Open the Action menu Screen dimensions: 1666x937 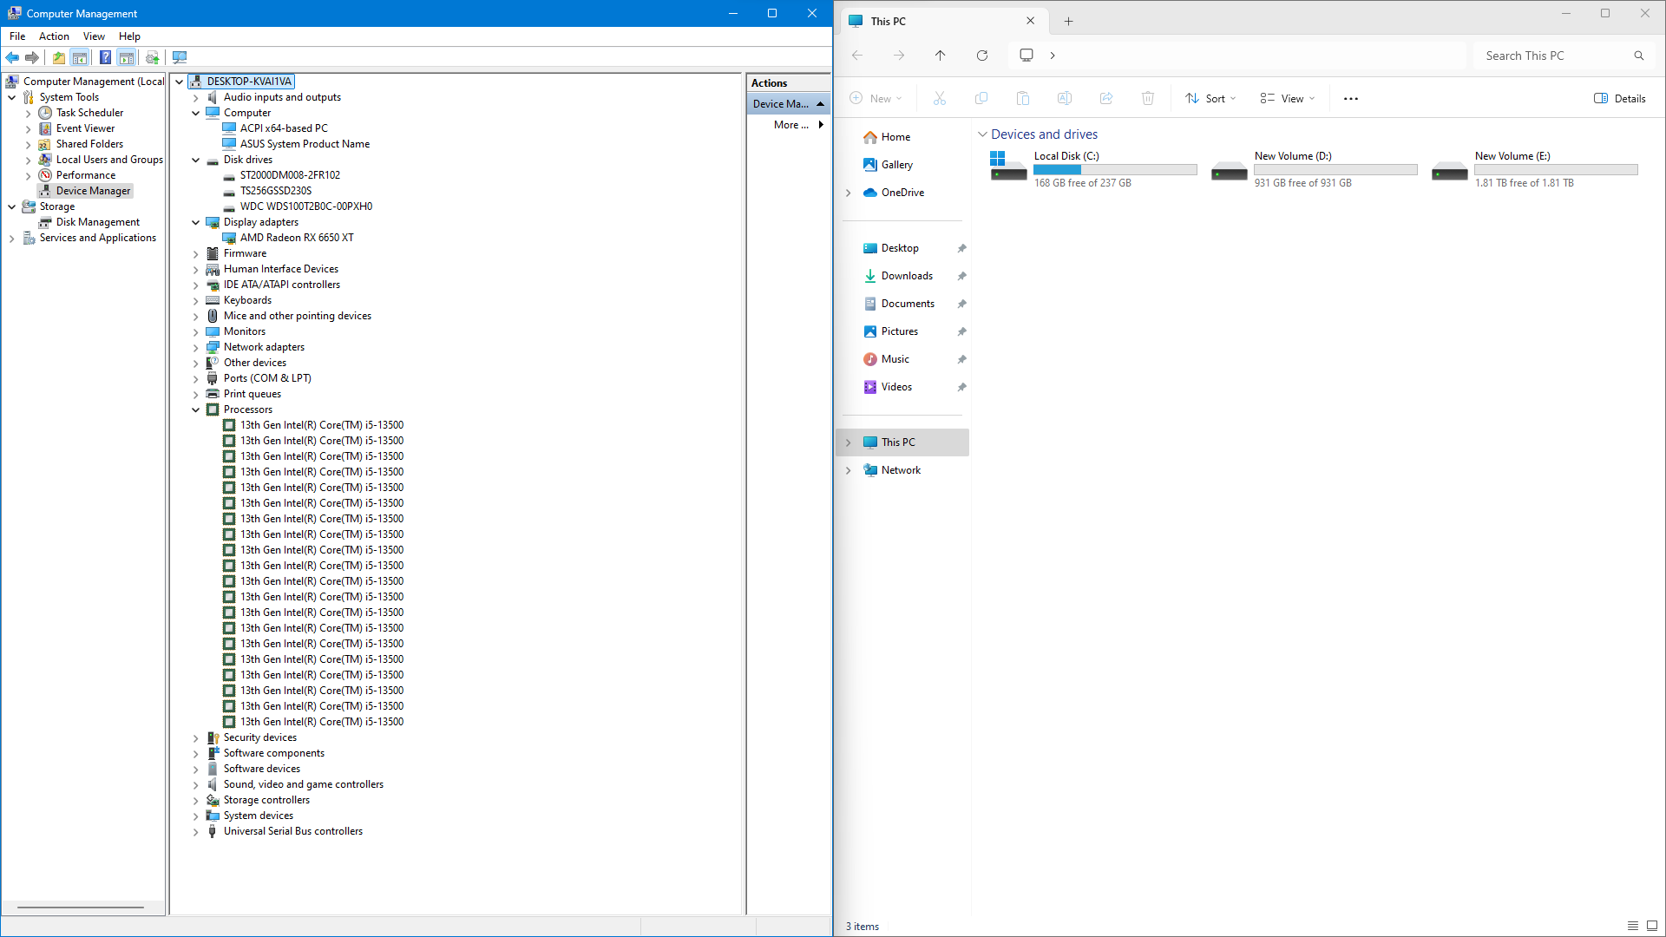(x=54, y=36)
